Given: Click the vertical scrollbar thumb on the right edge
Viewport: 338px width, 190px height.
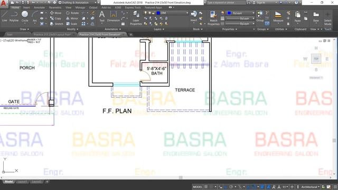Looking at the screenshot, I should pos(334,140).
